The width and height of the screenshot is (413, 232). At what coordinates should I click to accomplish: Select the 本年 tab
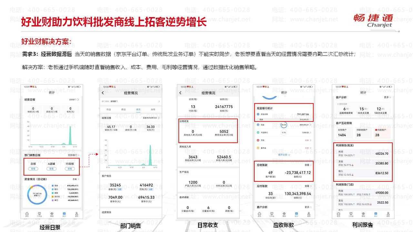coord(153,110)
